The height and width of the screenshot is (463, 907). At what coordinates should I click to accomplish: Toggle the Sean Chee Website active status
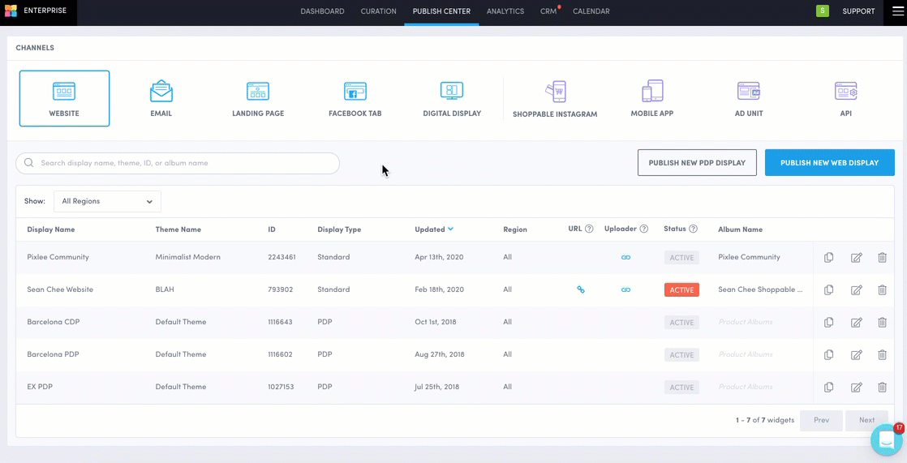(x=681, y=289)
